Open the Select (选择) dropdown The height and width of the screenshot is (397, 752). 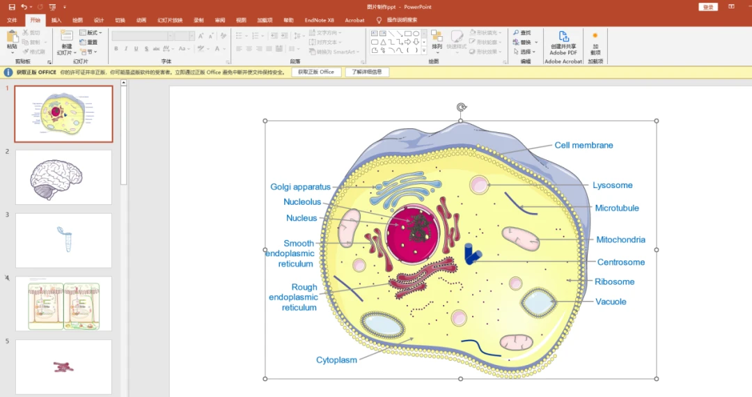pos(524,52)
